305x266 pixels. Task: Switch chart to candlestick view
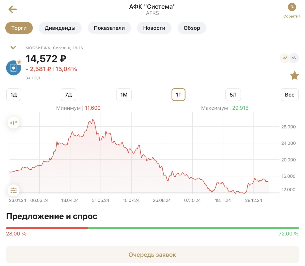13,123
